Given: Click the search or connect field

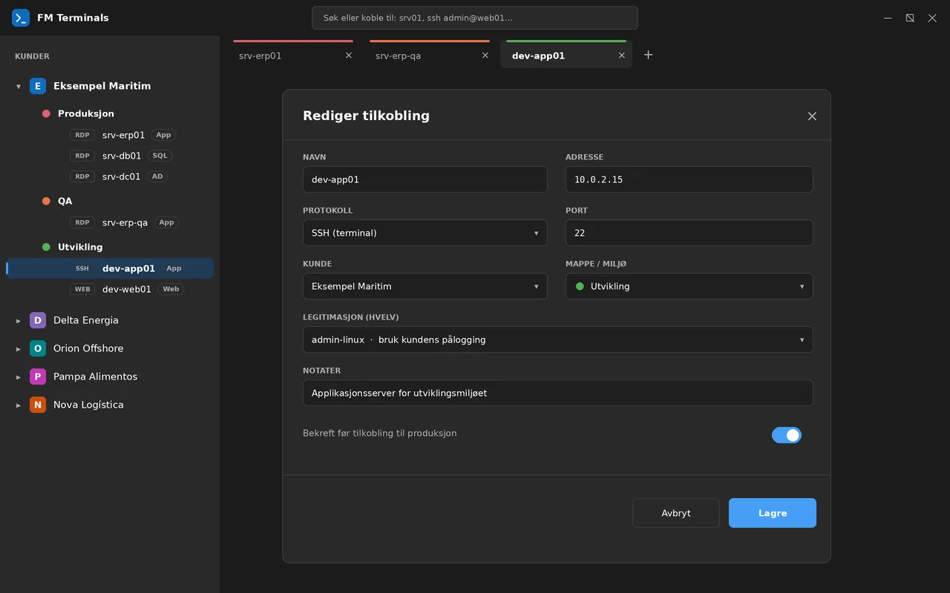Looking at the screenshot, I should 475,18.
